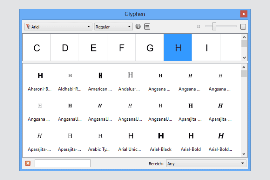
Task: Click the search text field at the bottom
Action: pos(63,163)
